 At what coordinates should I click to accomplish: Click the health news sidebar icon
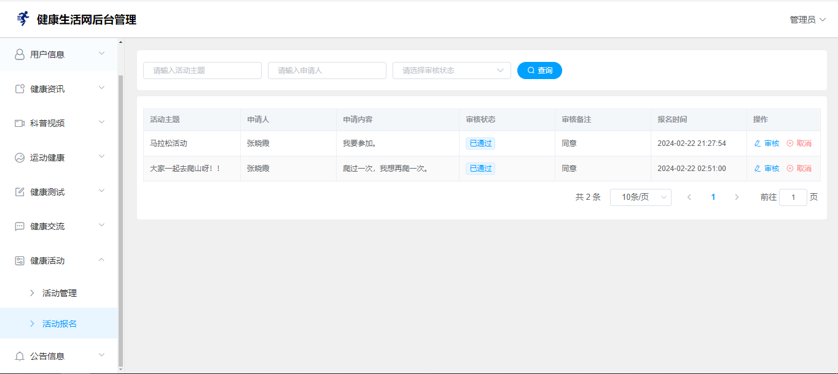tap(20, 89)
